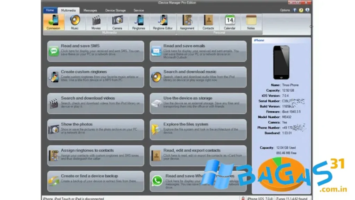
Task: Click the hard drive storage icon
Action: pos(156,103)
